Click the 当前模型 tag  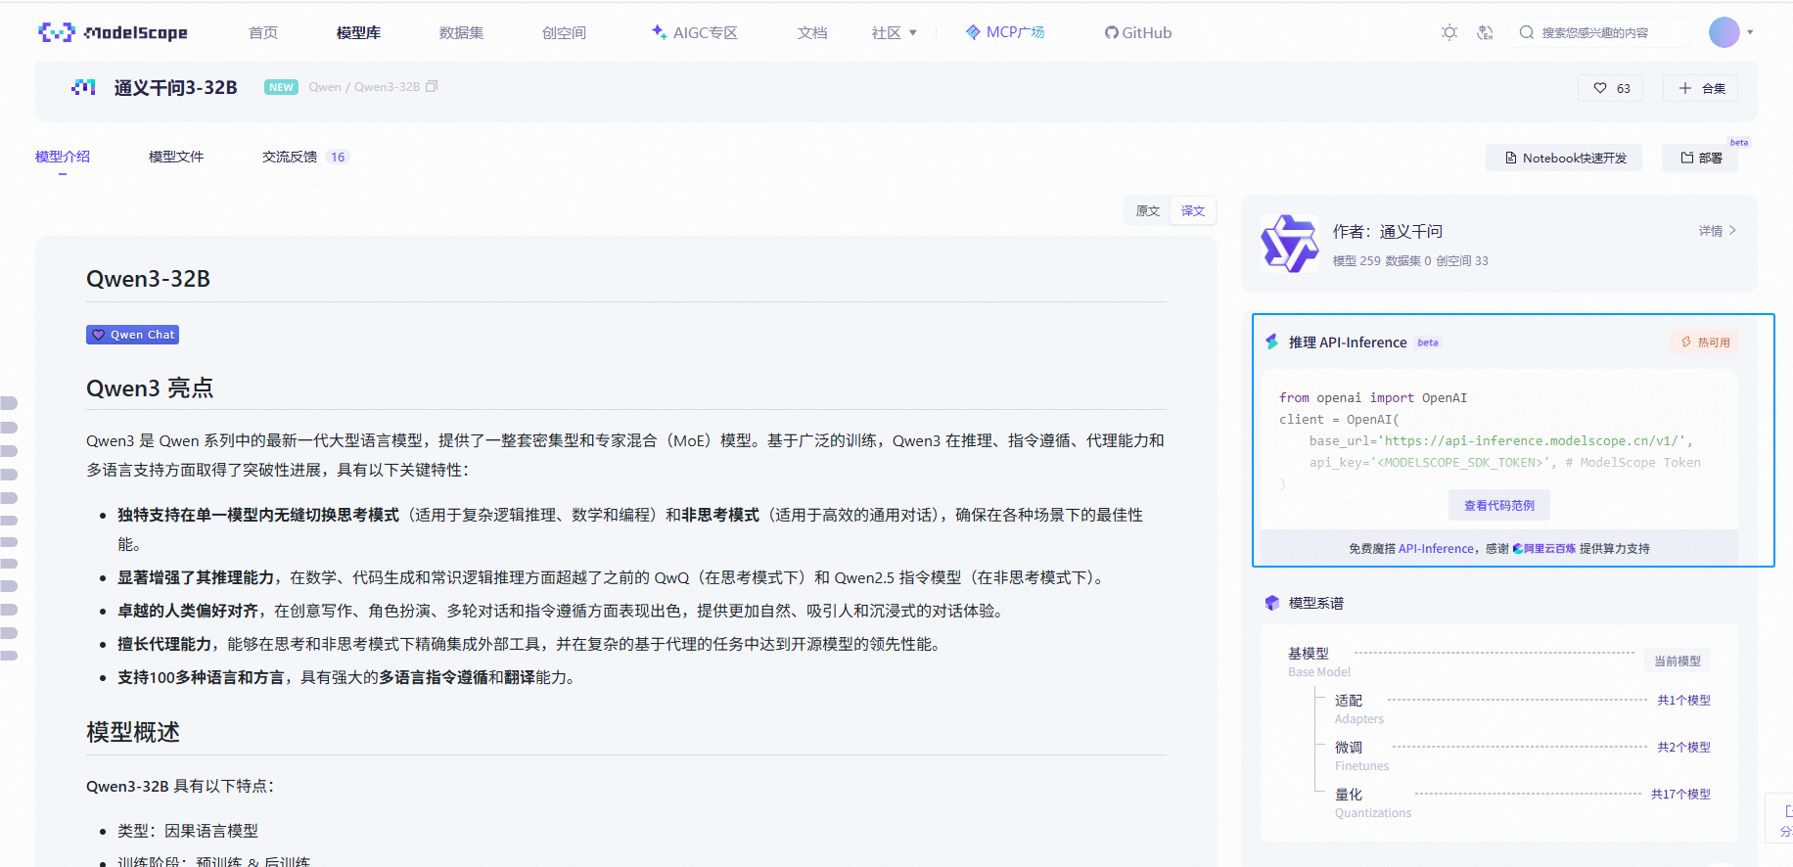[1678, 662]
